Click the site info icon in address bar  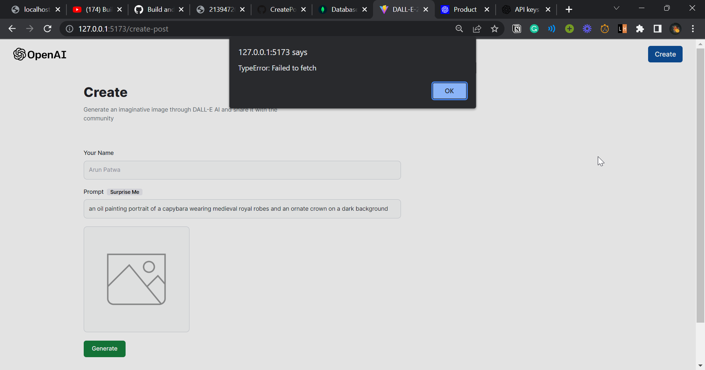coord(69,29)
